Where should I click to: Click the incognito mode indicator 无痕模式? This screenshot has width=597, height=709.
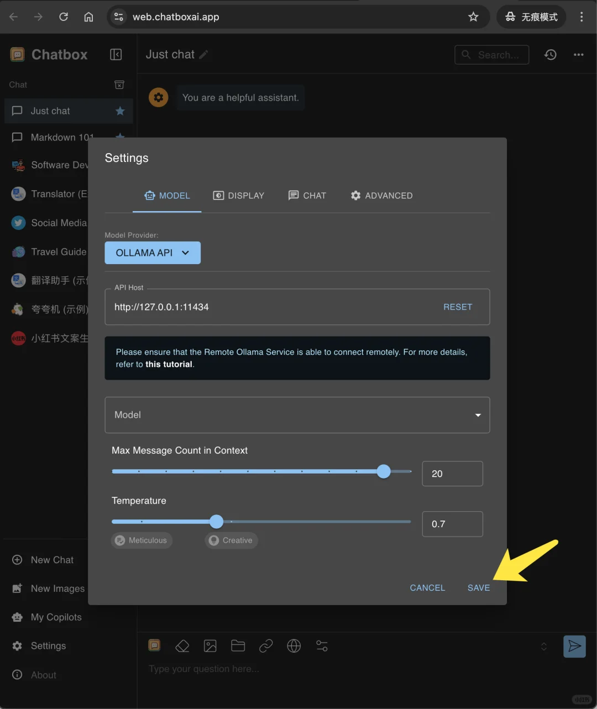pos(531,17)
